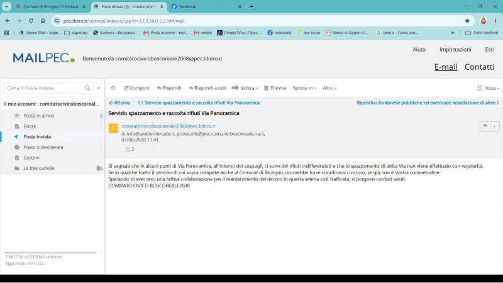Compose a new message with Componi
Screen dimensions: 503x283
[136, 88]
